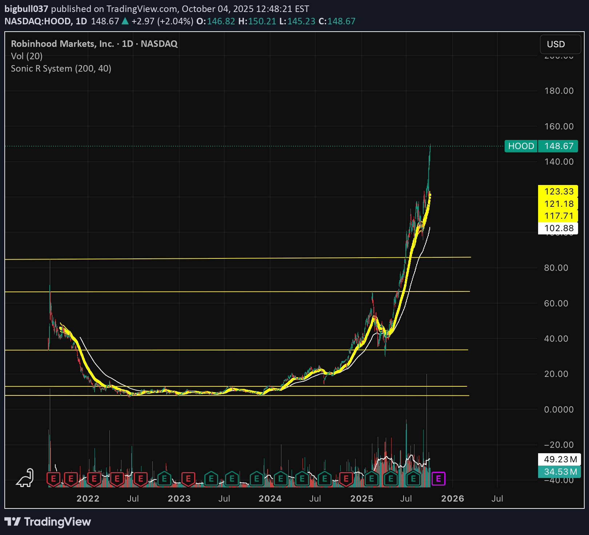Click the purple upcoming earnings marker
589x535 pixels.
[x=438, y=479]
